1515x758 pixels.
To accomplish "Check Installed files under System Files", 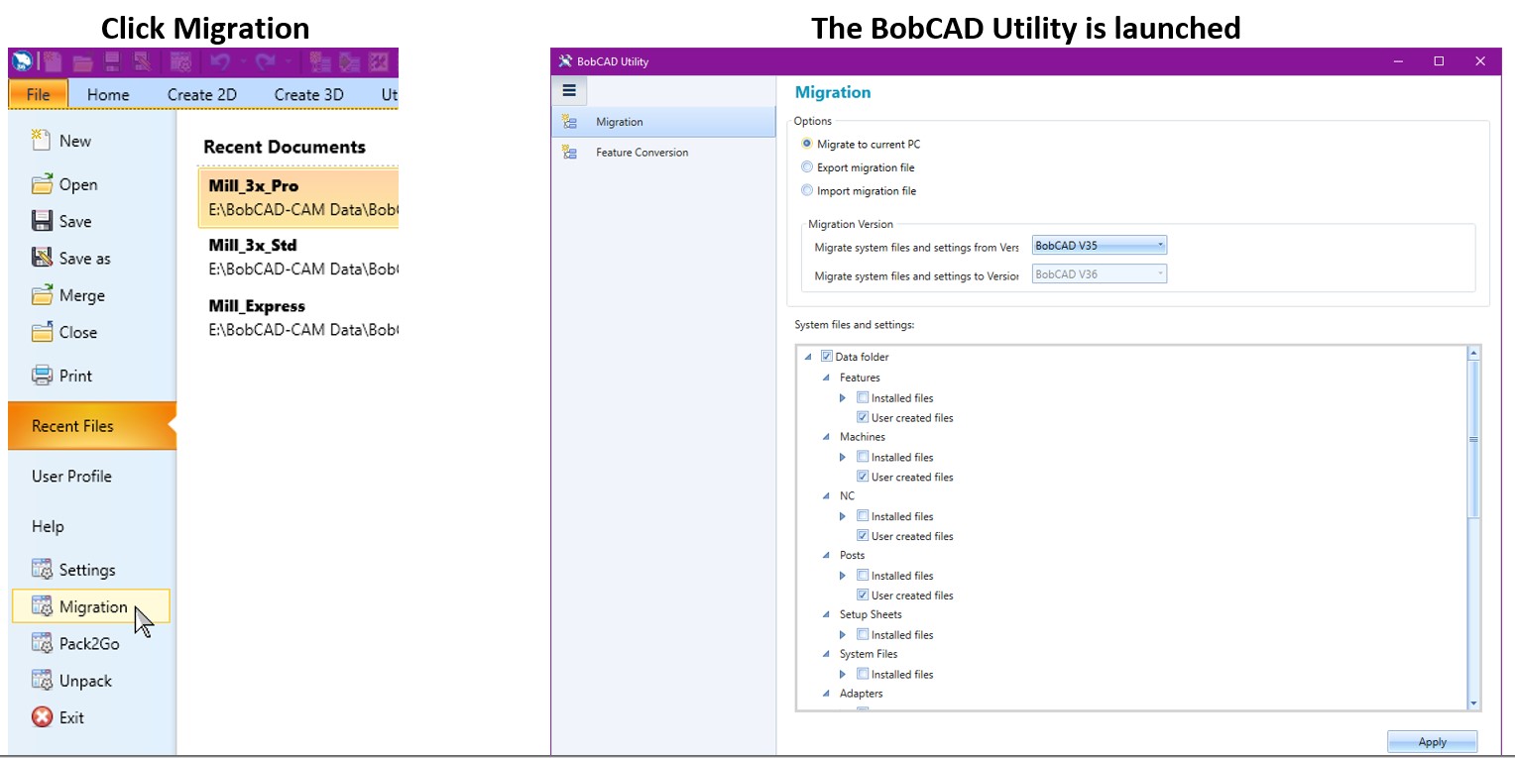I will point(863,674).
